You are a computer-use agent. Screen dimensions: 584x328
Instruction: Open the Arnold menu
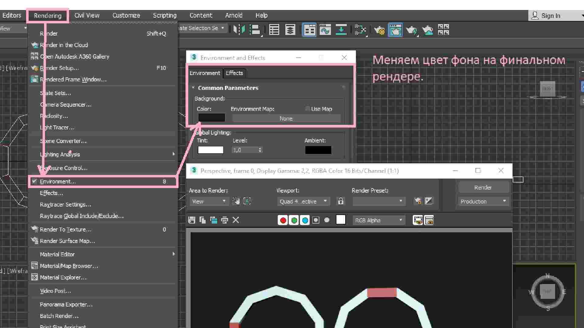[x=234, y=15]
